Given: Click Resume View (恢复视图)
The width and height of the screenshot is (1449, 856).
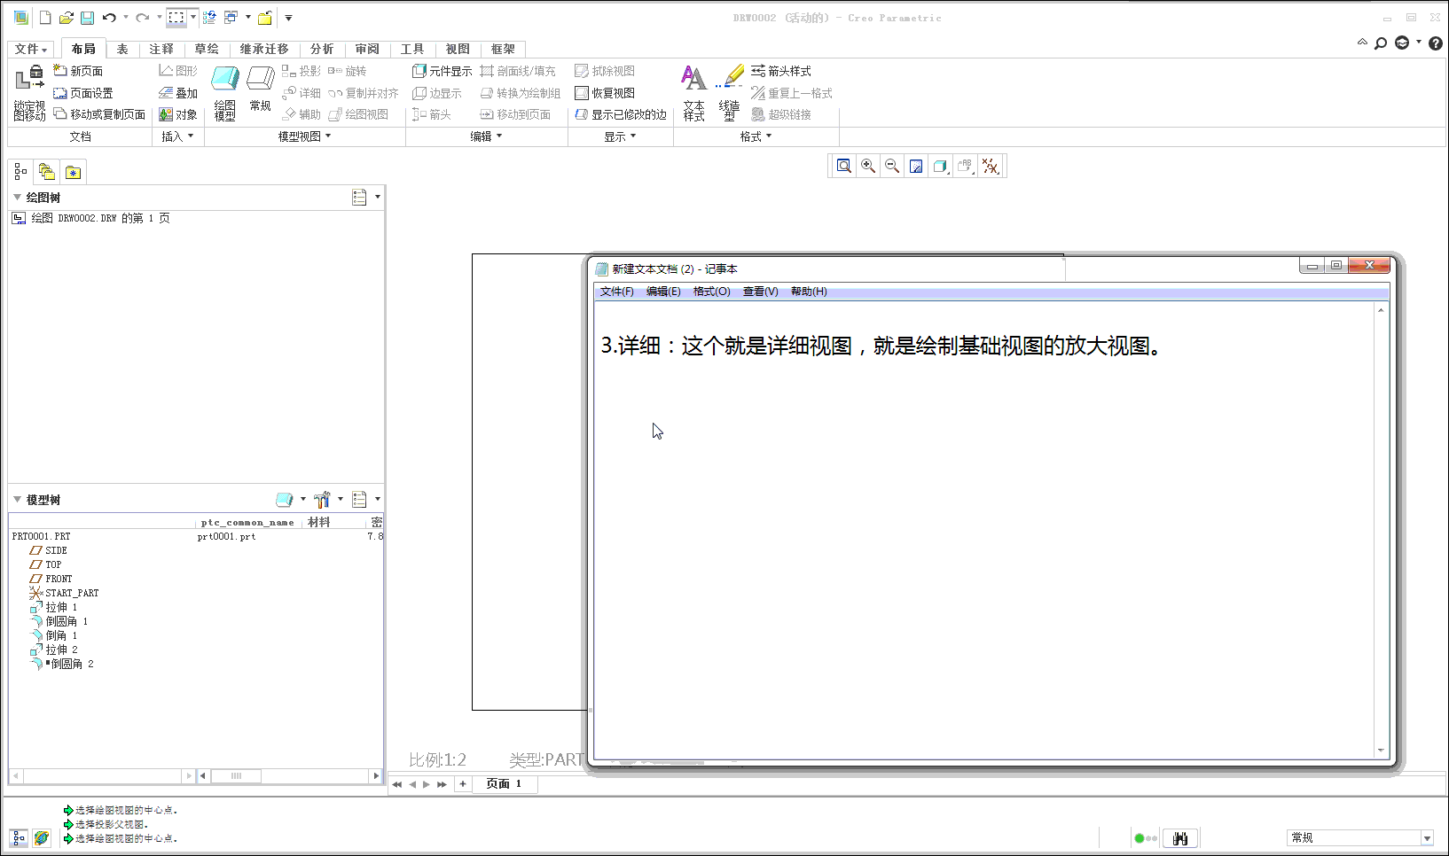Looking at the screenshot, I should click(x=605, y=93).
